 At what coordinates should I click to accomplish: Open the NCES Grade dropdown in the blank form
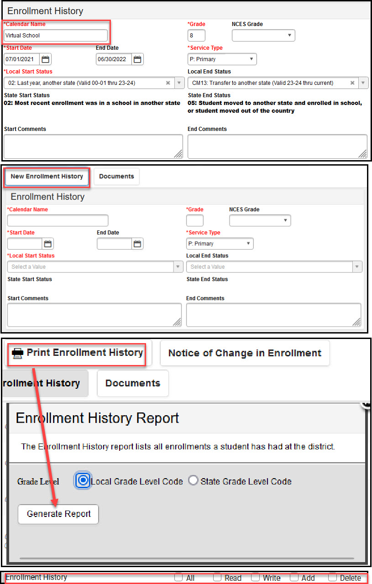coord(260,220)
